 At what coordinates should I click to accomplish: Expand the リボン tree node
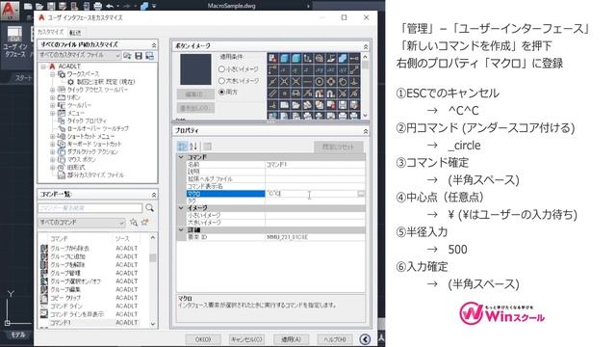(52, 97)
